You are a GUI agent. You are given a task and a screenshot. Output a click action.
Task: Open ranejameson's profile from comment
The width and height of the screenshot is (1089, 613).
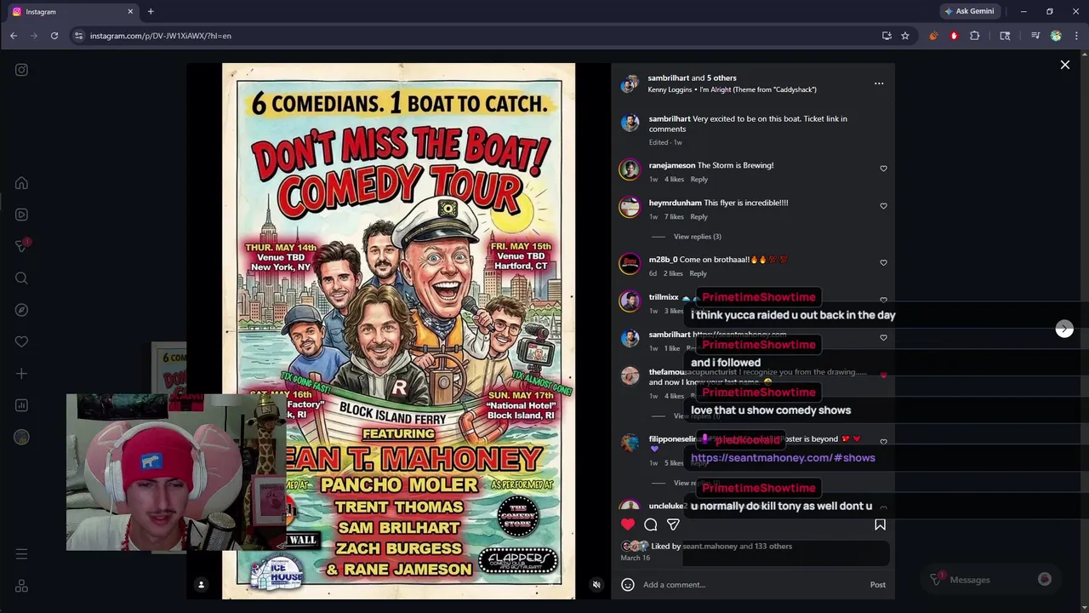pyautogui.click(x=672, y=165)
